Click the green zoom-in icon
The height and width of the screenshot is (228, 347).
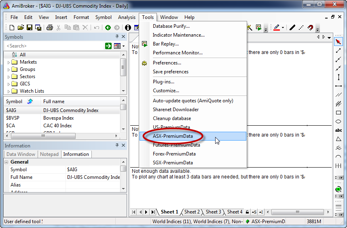[x=339, y=189]
